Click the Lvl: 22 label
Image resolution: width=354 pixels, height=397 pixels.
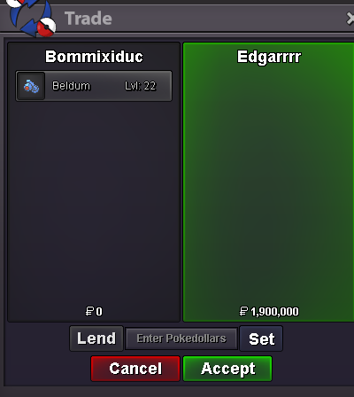coord(140,86)
